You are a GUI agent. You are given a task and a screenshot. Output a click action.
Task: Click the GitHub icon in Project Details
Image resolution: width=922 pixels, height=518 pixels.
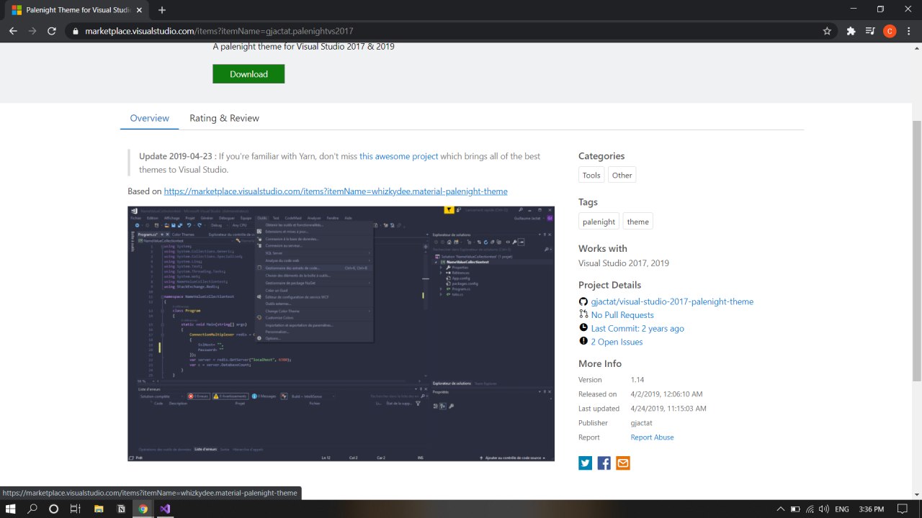583,301
